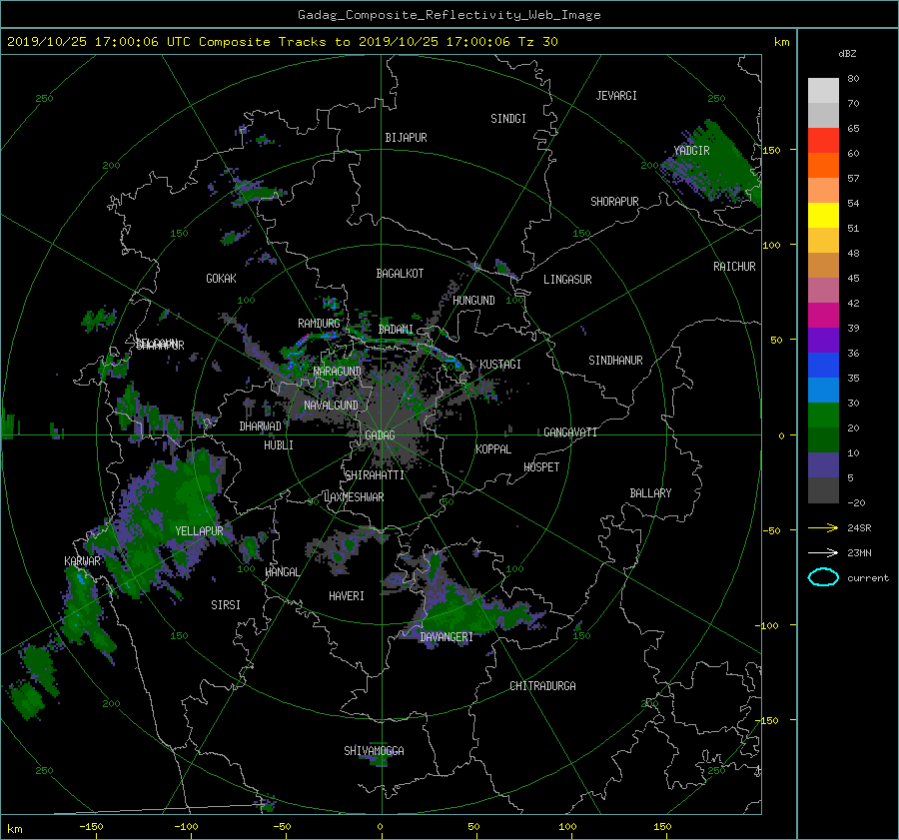Click the cyan 'current' ellipse symbol
This screenshot has height=840, width=899.
[x=823, y=577]
